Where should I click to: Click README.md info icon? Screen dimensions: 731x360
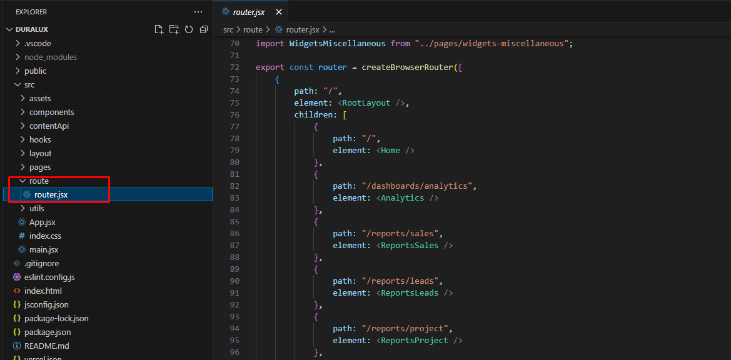coord(17,346)
